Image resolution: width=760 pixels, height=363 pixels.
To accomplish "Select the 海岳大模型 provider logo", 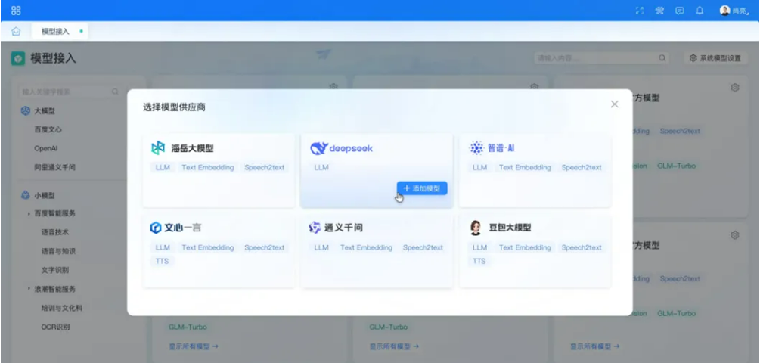I will [x=158, y=148].
